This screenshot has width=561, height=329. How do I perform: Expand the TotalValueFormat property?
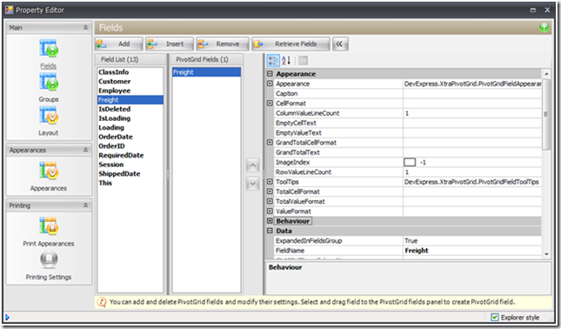[270, 201]
